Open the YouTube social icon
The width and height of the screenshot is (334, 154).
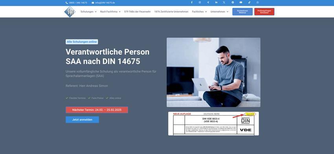(x=241, y=3)
